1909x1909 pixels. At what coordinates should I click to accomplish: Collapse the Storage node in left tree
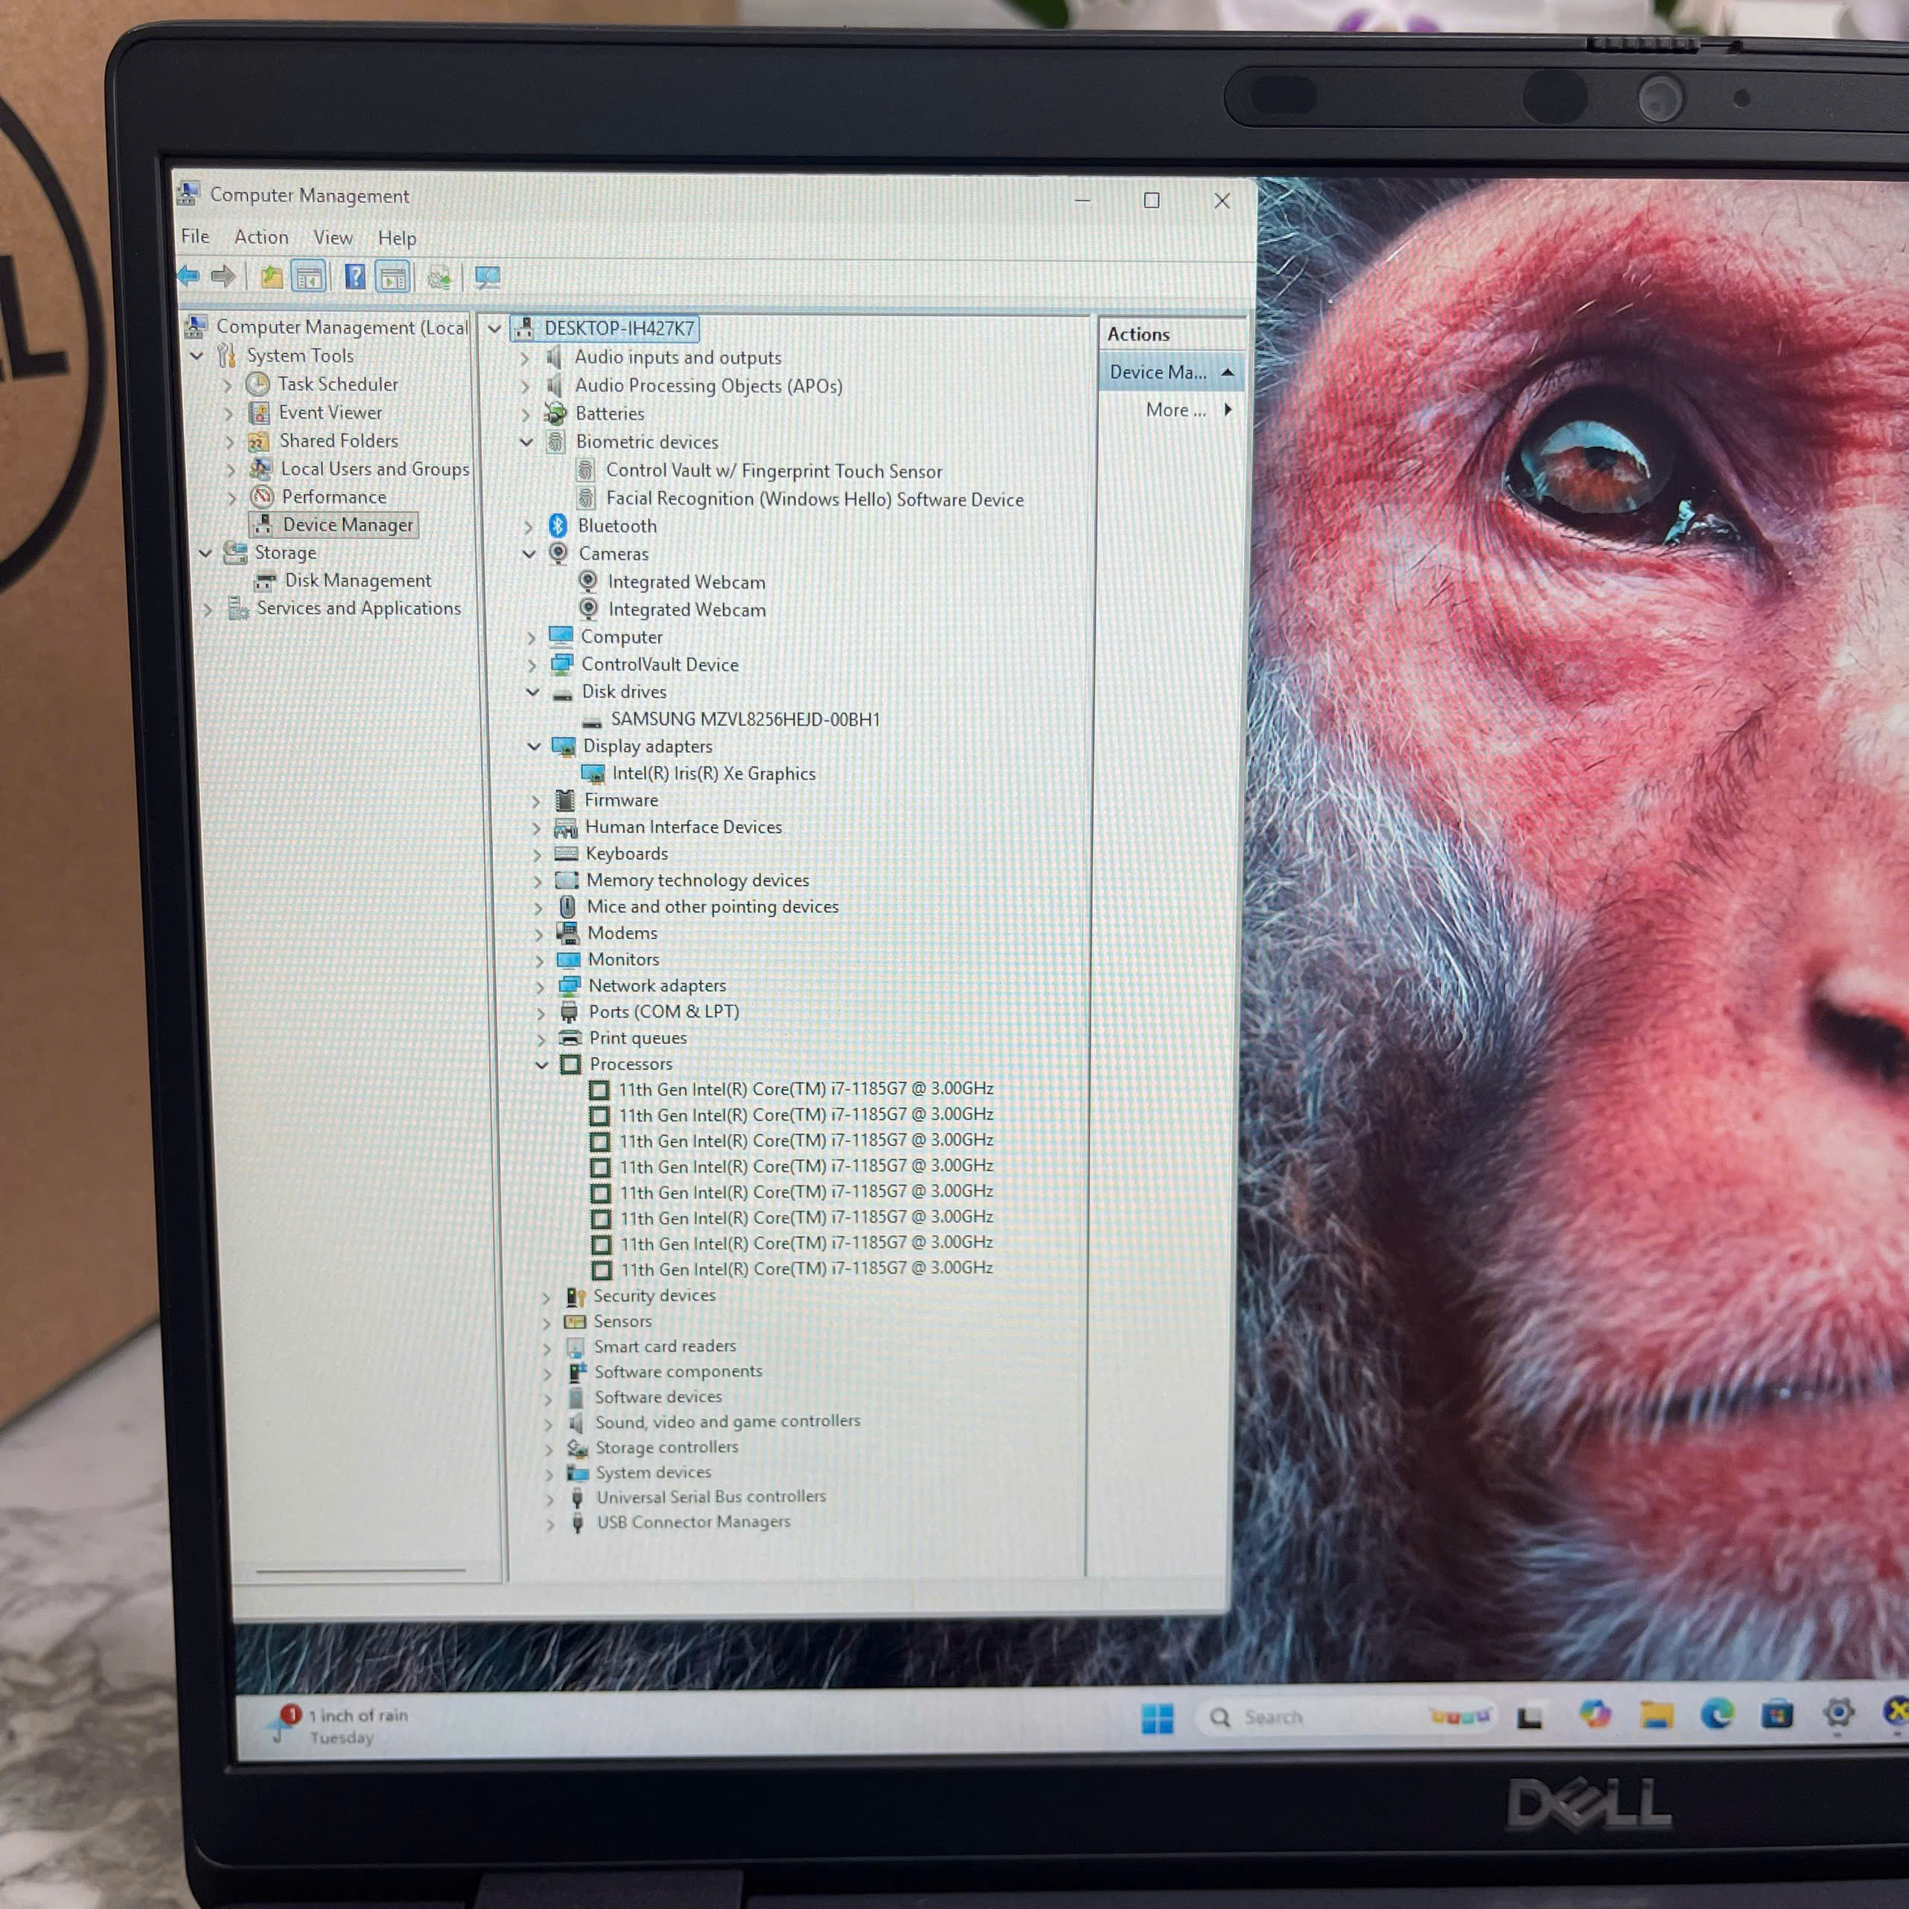click(x=205, y=553)
